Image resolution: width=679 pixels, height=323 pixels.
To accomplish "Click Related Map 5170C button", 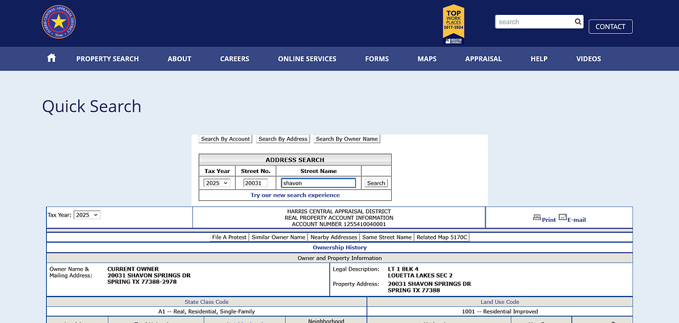I will pyautogui.click(x=442, y=237).
